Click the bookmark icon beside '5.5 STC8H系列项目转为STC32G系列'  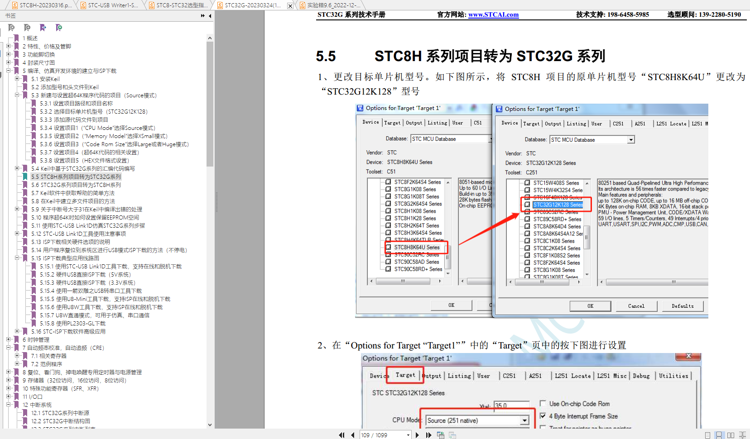(x=25, y=177)
